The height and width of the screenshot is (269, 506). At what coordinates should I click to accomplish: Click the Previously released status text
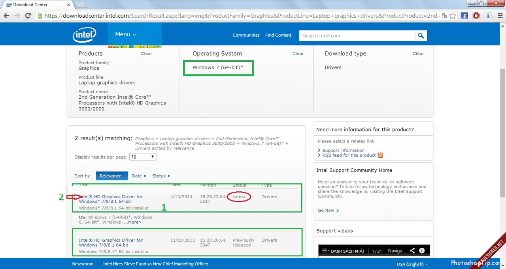[244, 243]
